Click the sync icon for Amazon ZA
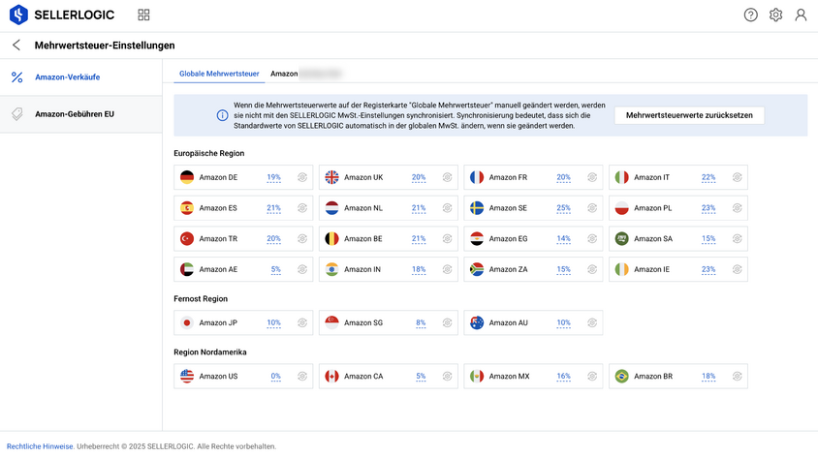 [x=592, y=269]
